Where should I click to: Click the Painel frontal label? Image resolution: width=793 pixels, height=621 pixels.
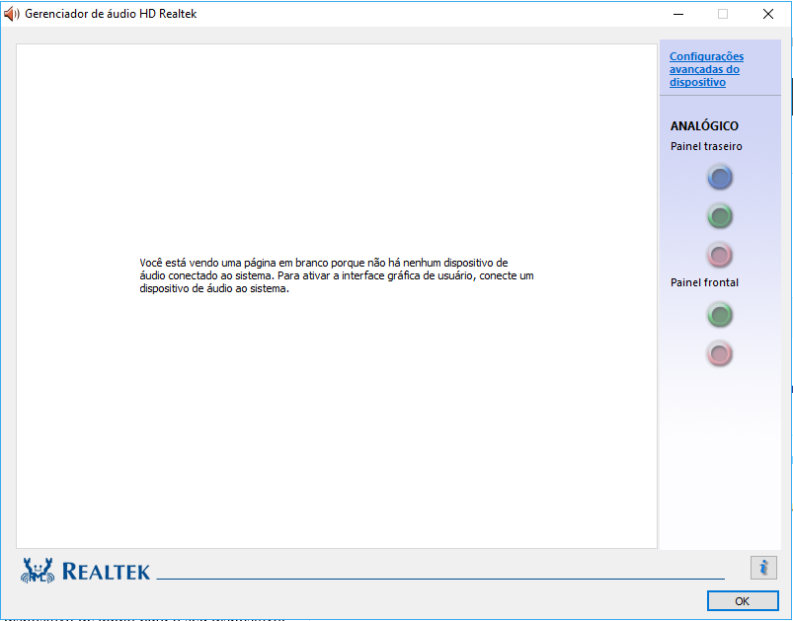pos(704,282)
